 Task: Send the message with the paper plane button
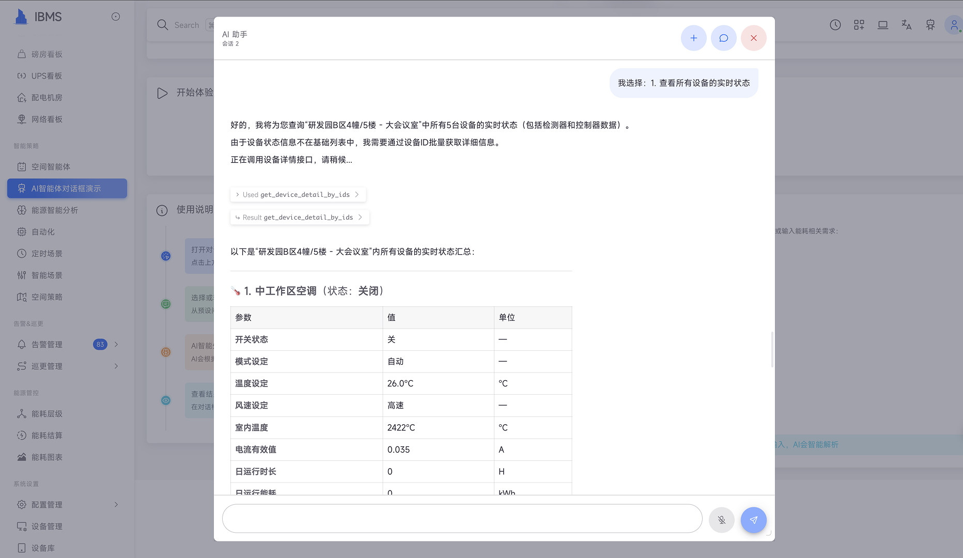(753, 520)
